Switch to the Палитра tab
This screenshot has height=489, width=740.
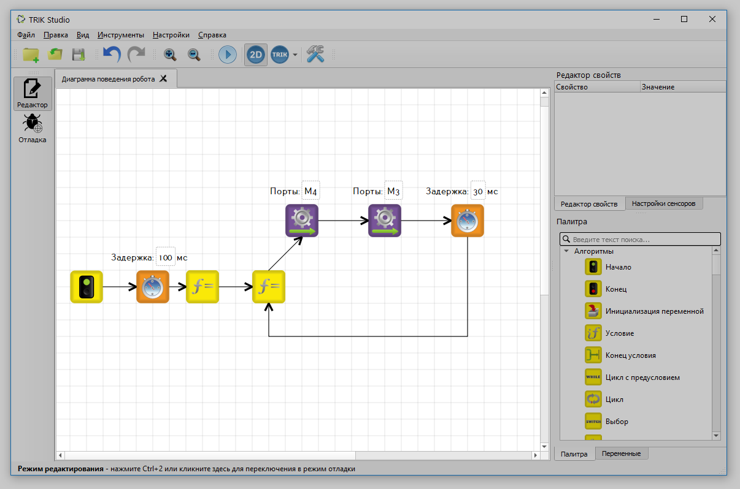tap(574, 454)
